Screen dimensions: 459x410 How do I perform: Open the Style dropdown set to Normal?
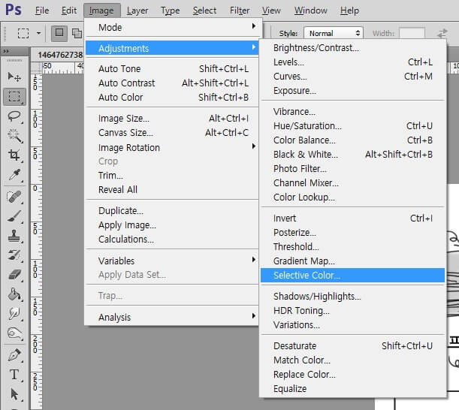pyautogui.click(x=334, y=33)
